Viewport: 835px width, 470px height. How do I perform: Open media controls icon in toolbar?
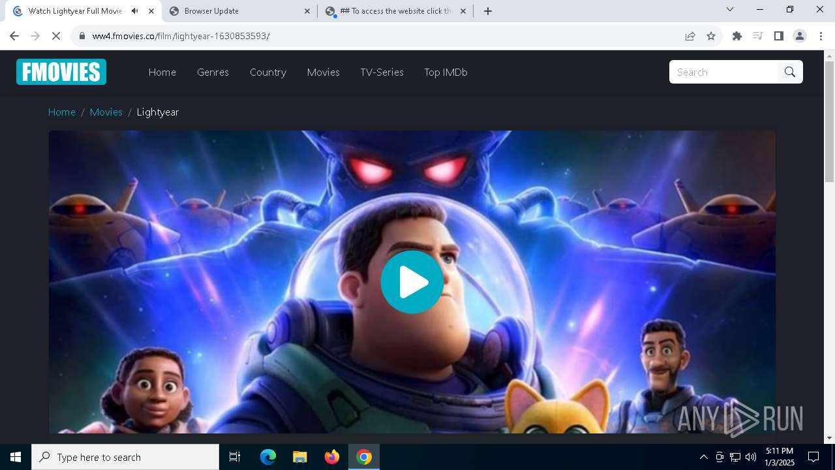click(x=758, y=36)
